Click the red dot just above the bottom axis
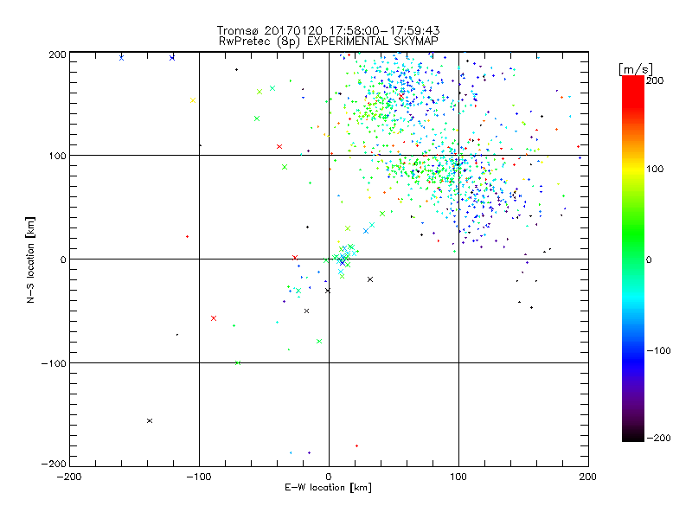 [x=356, y=445]
